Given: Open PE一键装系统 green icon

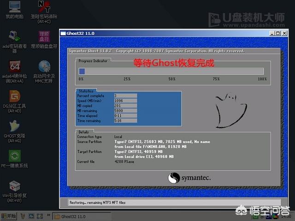Looking at the screenshot, I should pyautogui.click(x=14, y=159).
